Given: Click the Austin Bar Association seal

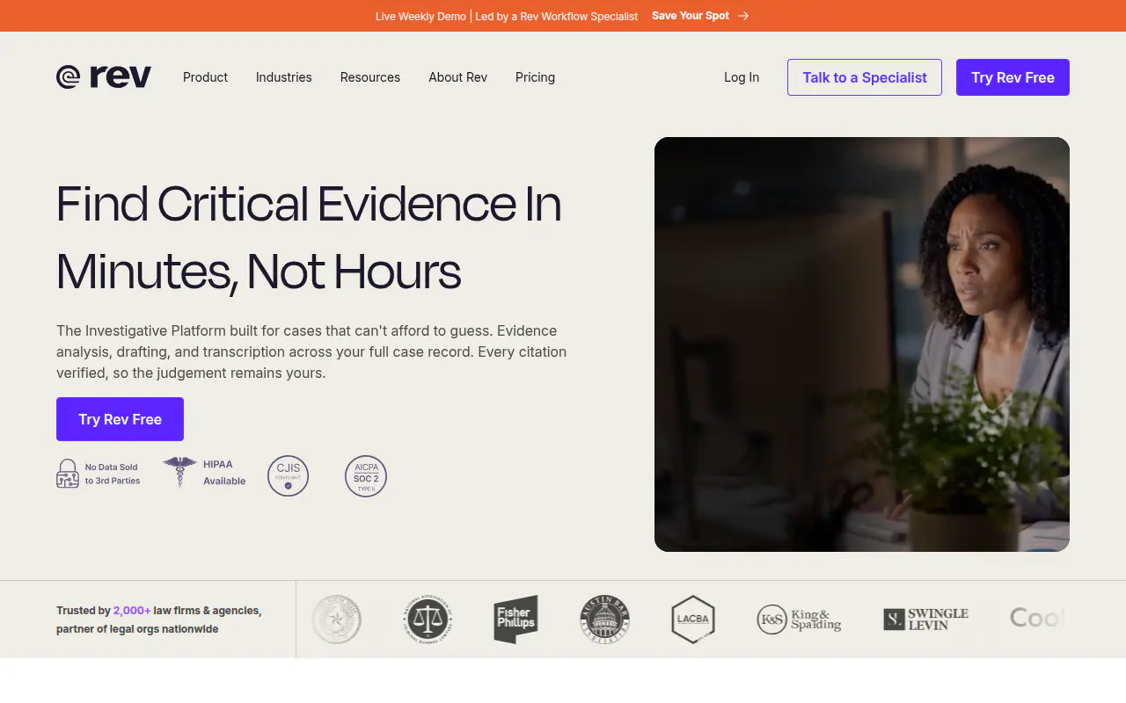Looking at the screenshot, I should [605, 620].
